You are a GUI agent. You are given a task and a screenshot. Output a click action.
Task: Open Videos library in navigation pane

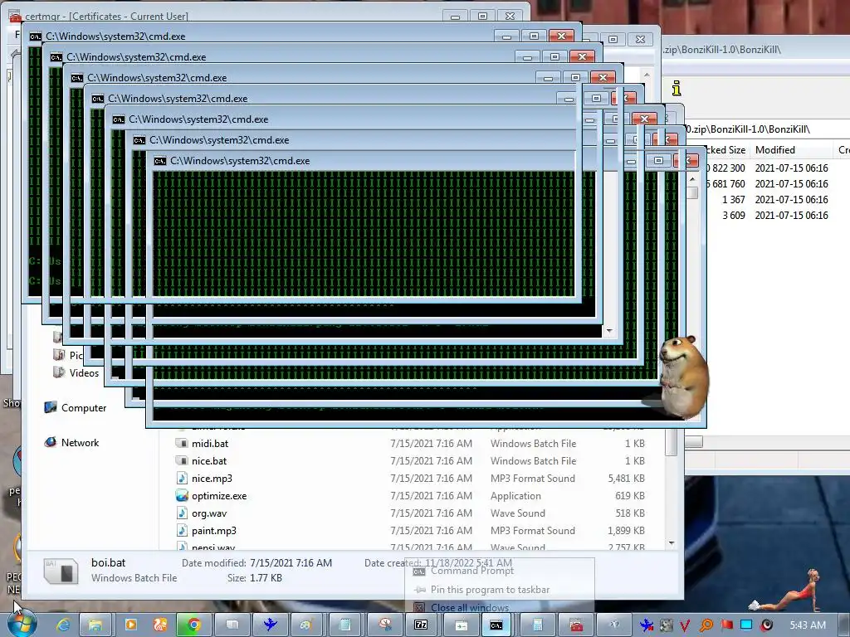pos(84,372)
